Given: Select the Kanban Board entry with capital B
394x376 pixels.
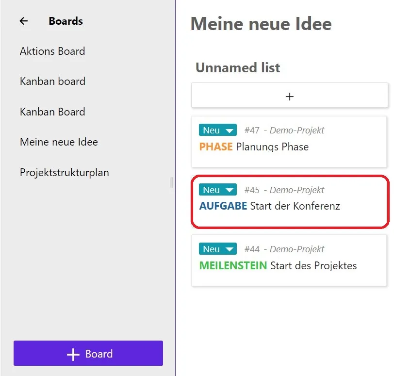Looking at the screenshot, I should (x=52, y=112).
